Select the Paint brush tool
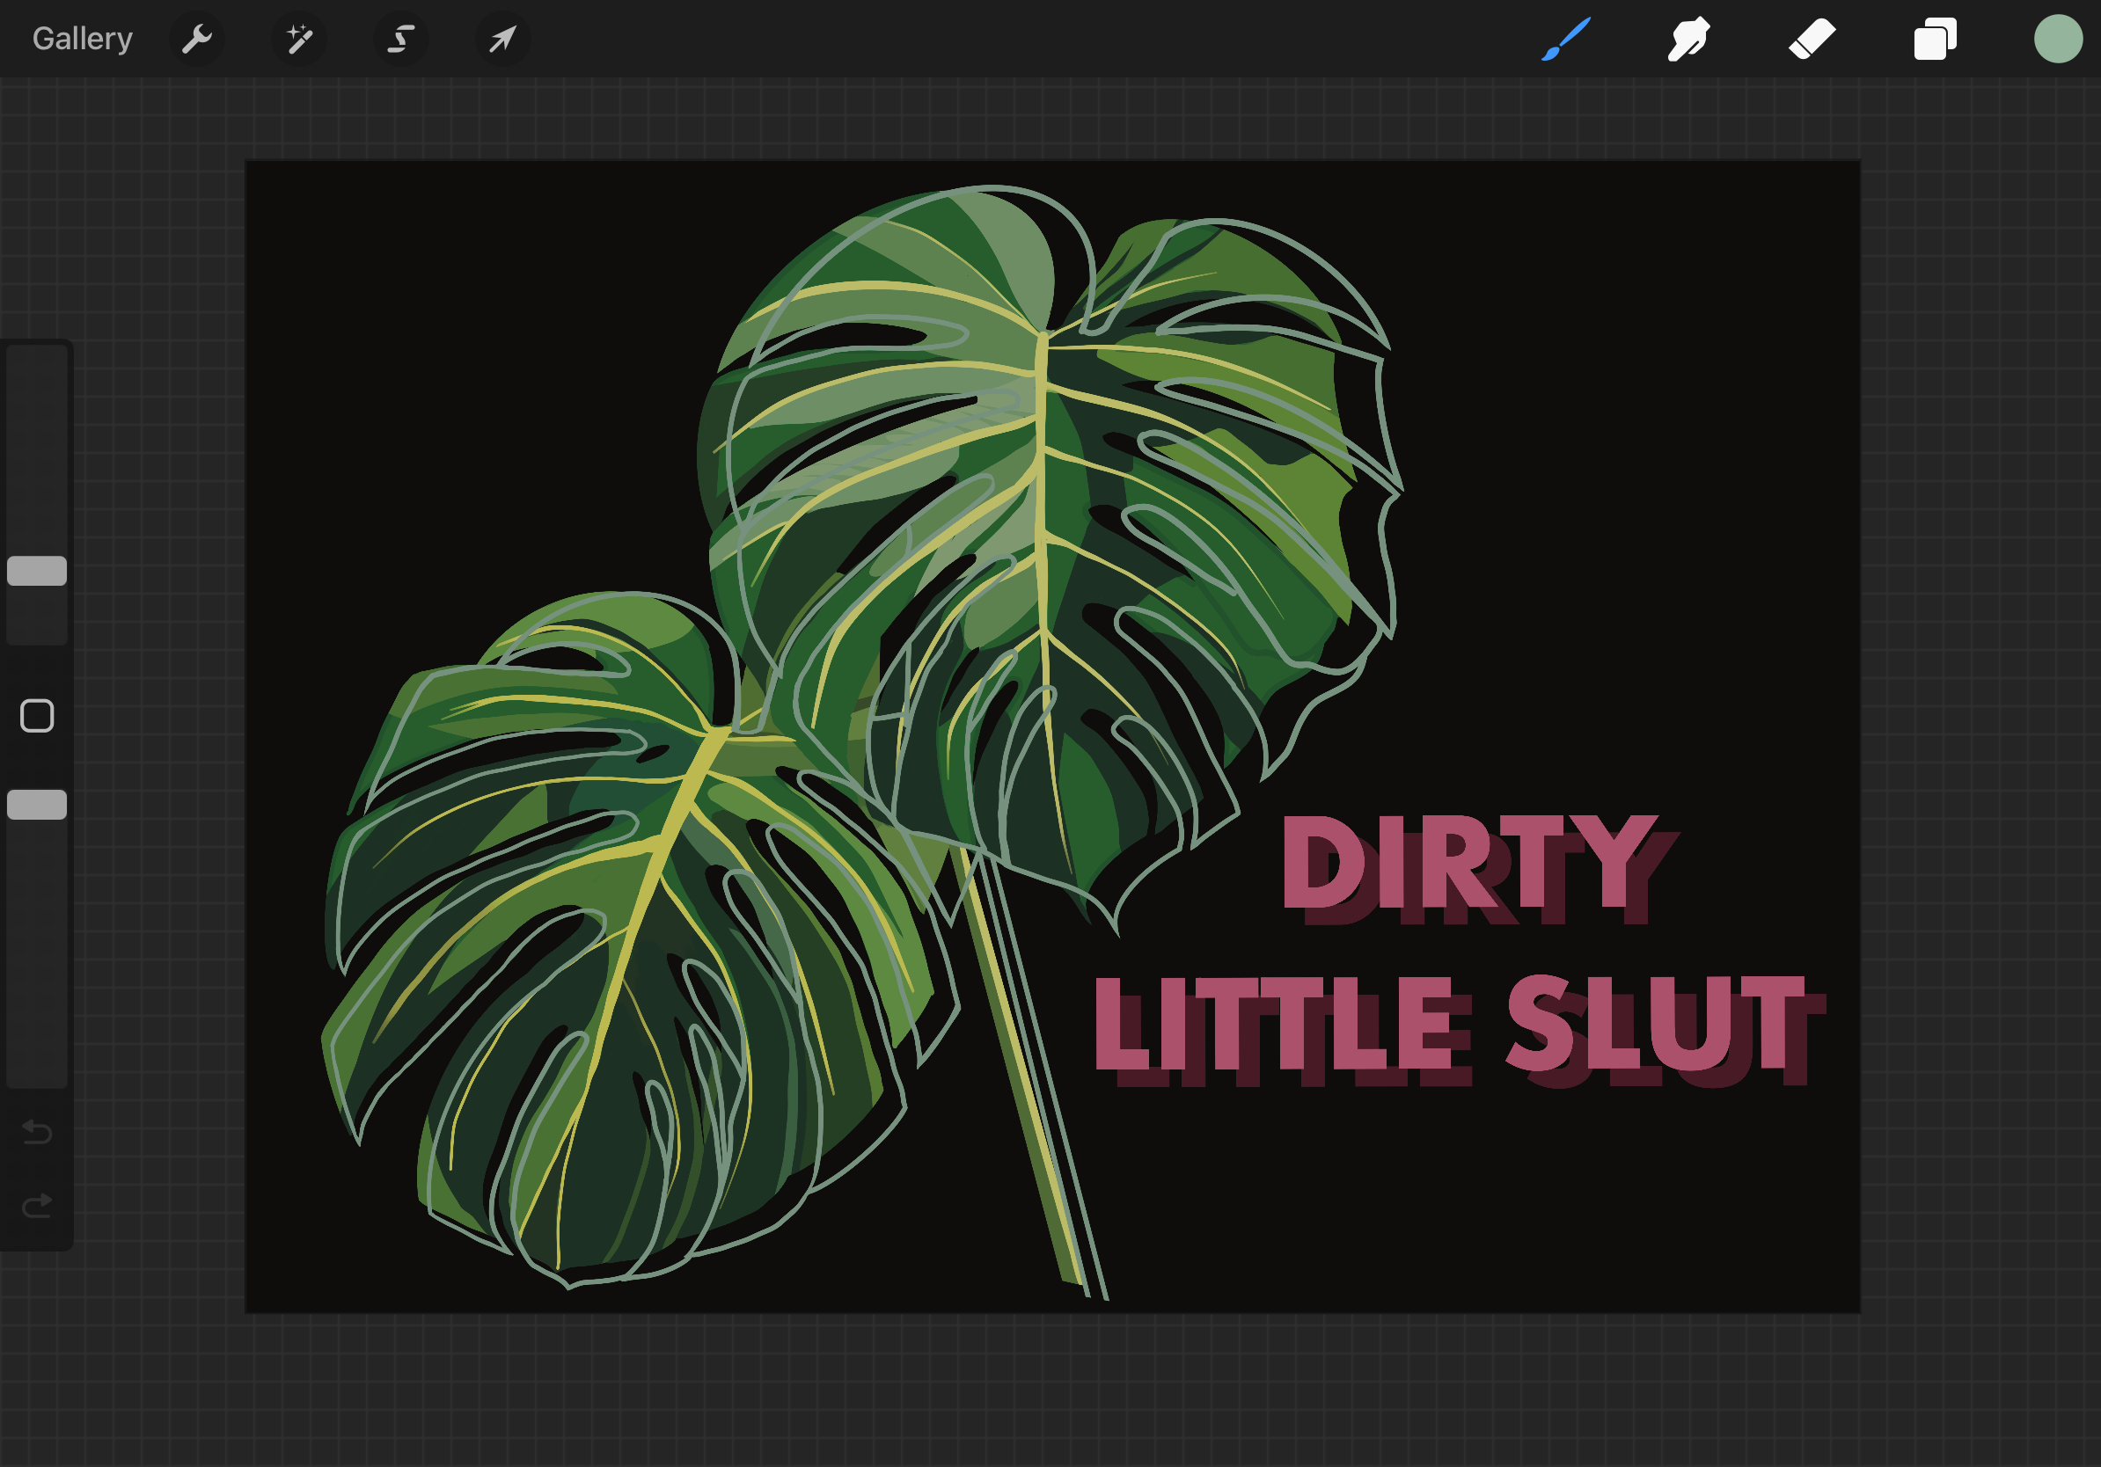2101x1467 pixels. click(x=1565, y=40)
